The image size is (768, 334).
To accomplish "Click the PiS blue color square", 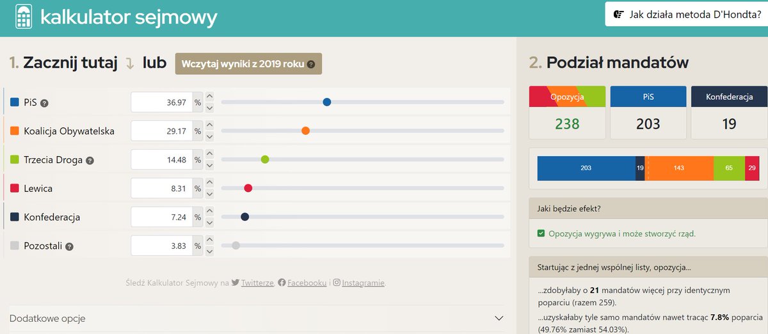I will pyautogui.click(x=15, y=102).
